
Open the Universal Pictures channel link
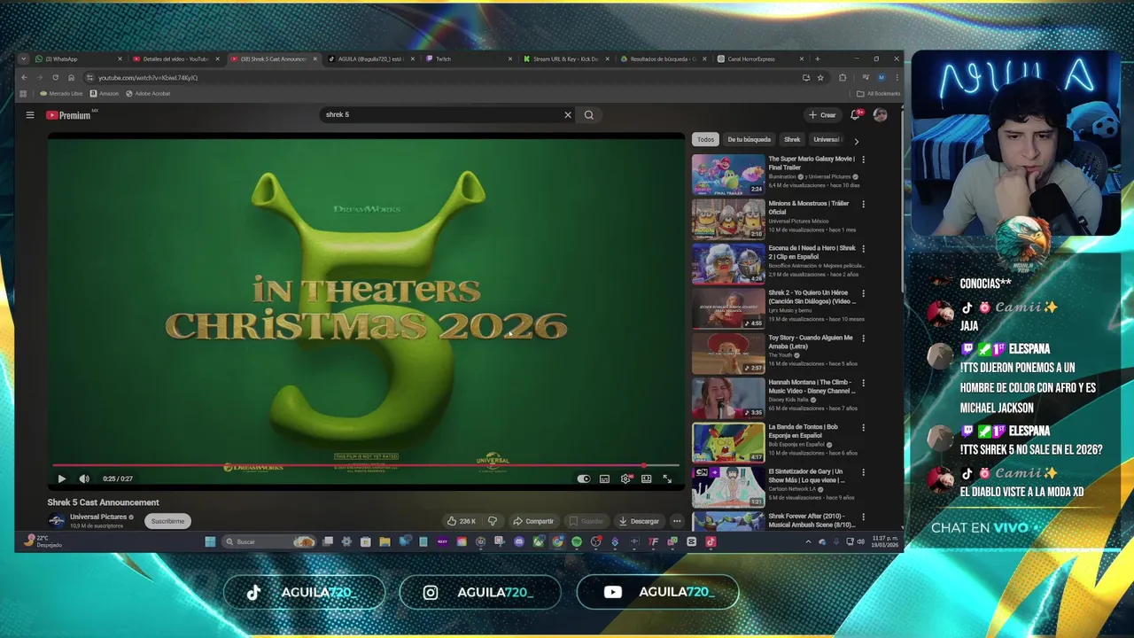[x=98, y=517]
